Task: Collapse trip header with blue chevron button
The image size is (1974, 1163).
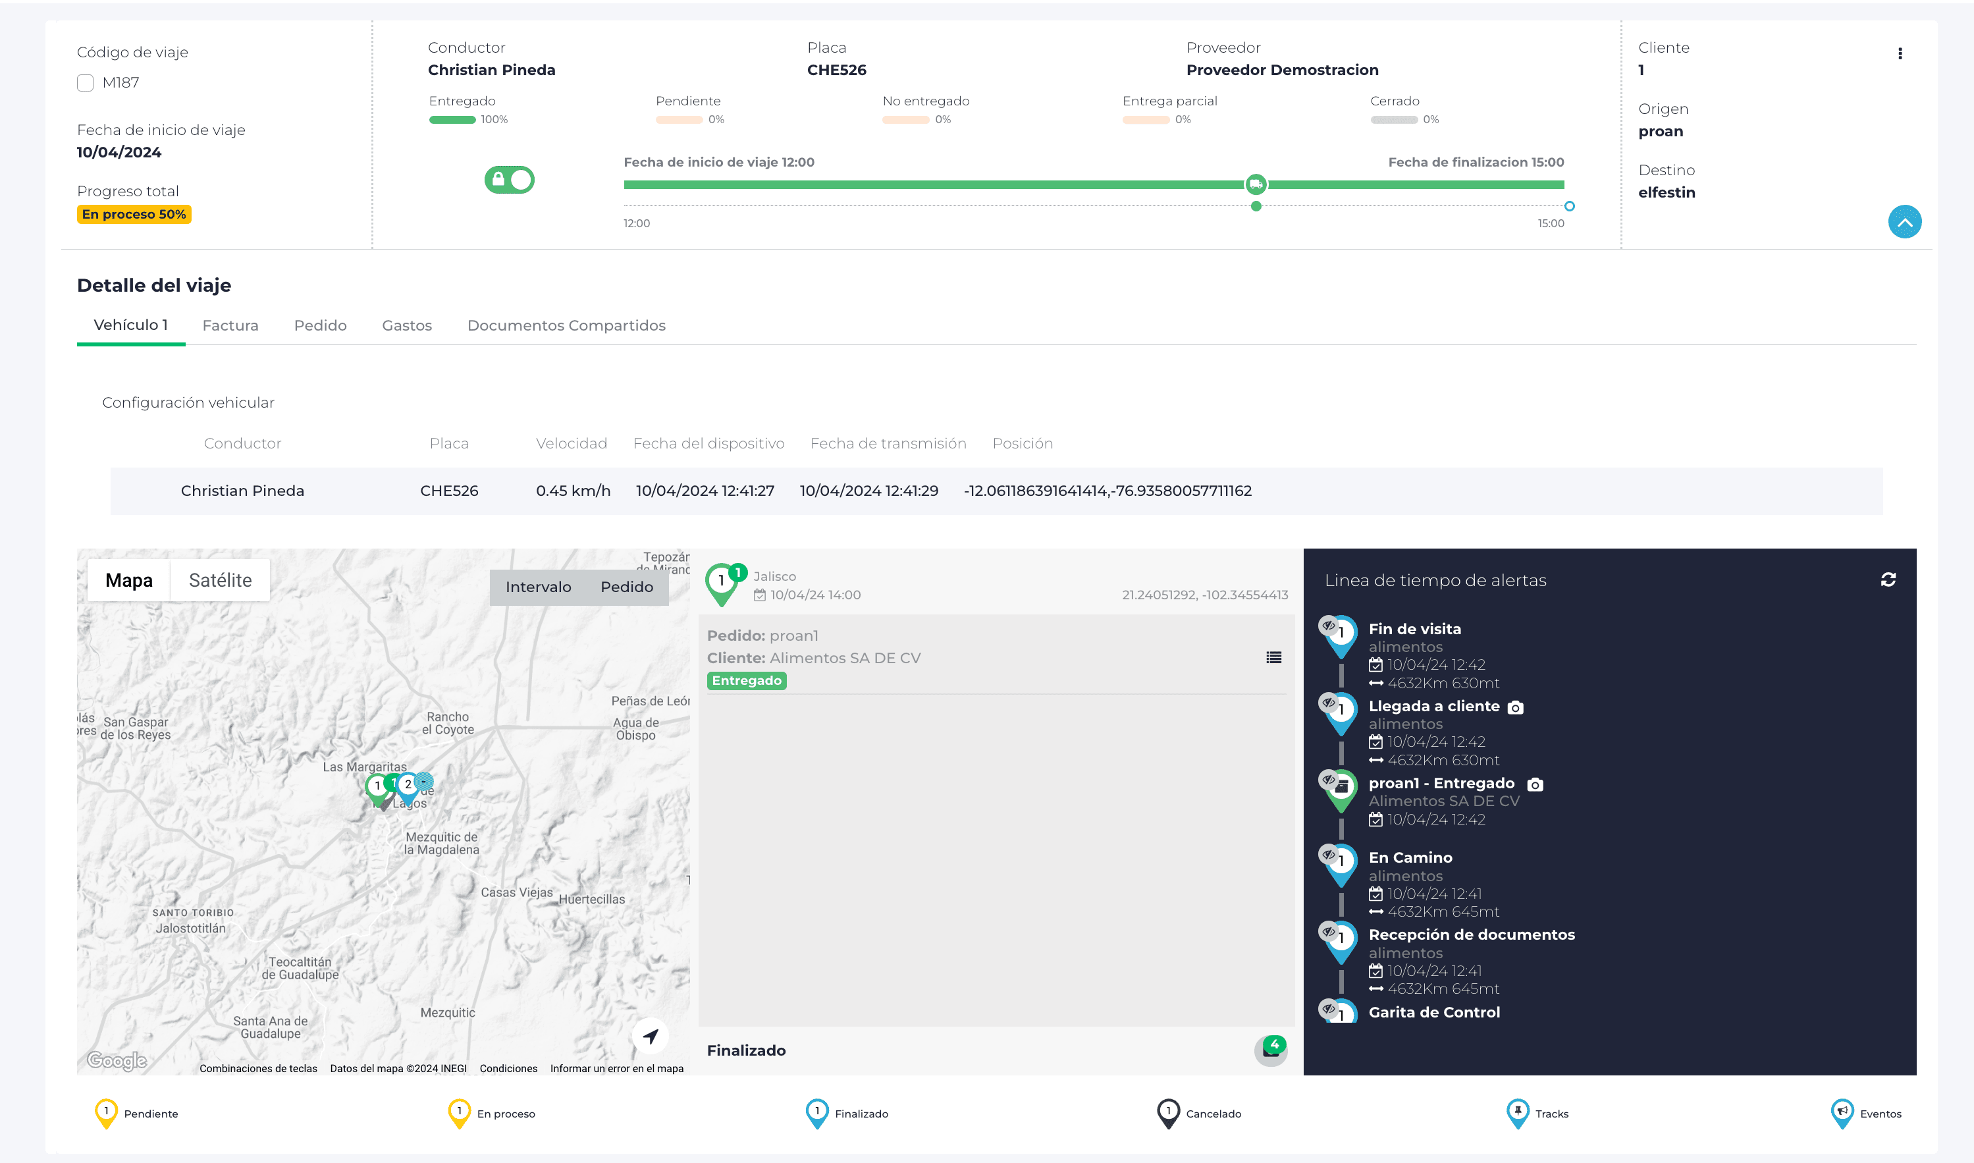Action: tap(1904, 223)
